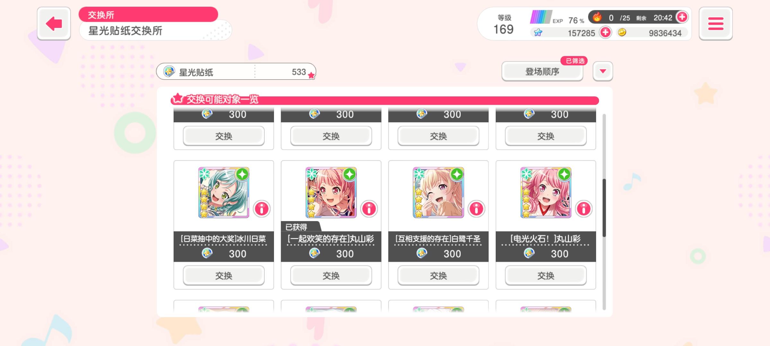Click 交换 under 日菜抽中的大奖 card
The width and height of the screenshot is (770, 346).
pos(224,276)
